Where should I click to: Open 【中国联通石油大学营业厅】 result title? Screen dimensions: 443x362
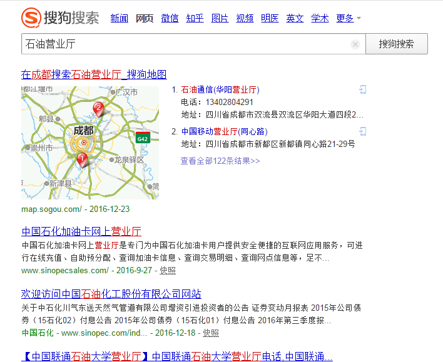click(177, 356)
